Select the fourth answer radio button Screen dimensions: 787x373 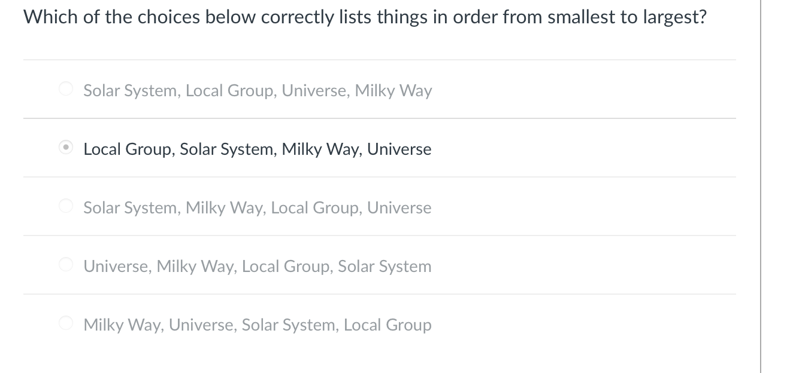coord(65,264)
